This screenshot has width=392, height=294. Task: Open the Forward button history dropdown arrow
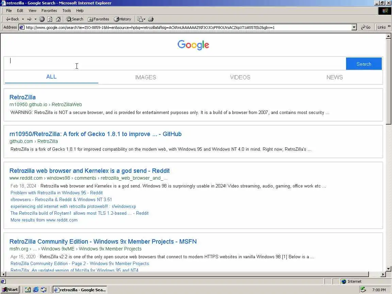(x=35, y=19)
